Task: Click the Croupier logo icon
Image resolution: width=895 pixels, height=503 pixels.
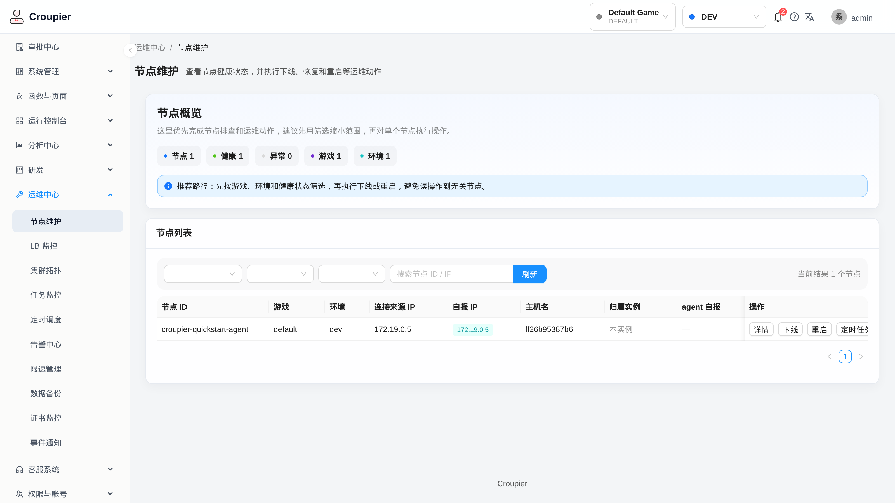Action: (x=17, y=17)
